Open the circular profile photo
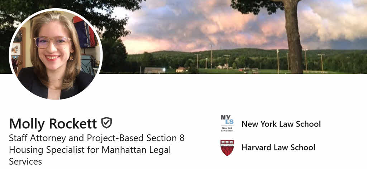 tap(56, 54)
